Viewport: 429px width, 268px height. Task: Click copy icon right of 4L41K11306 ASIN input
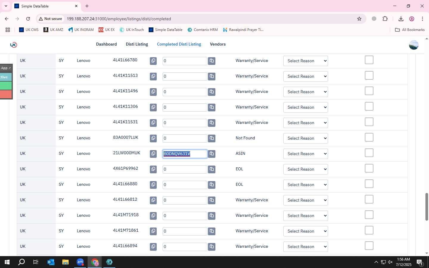(212, 107)
